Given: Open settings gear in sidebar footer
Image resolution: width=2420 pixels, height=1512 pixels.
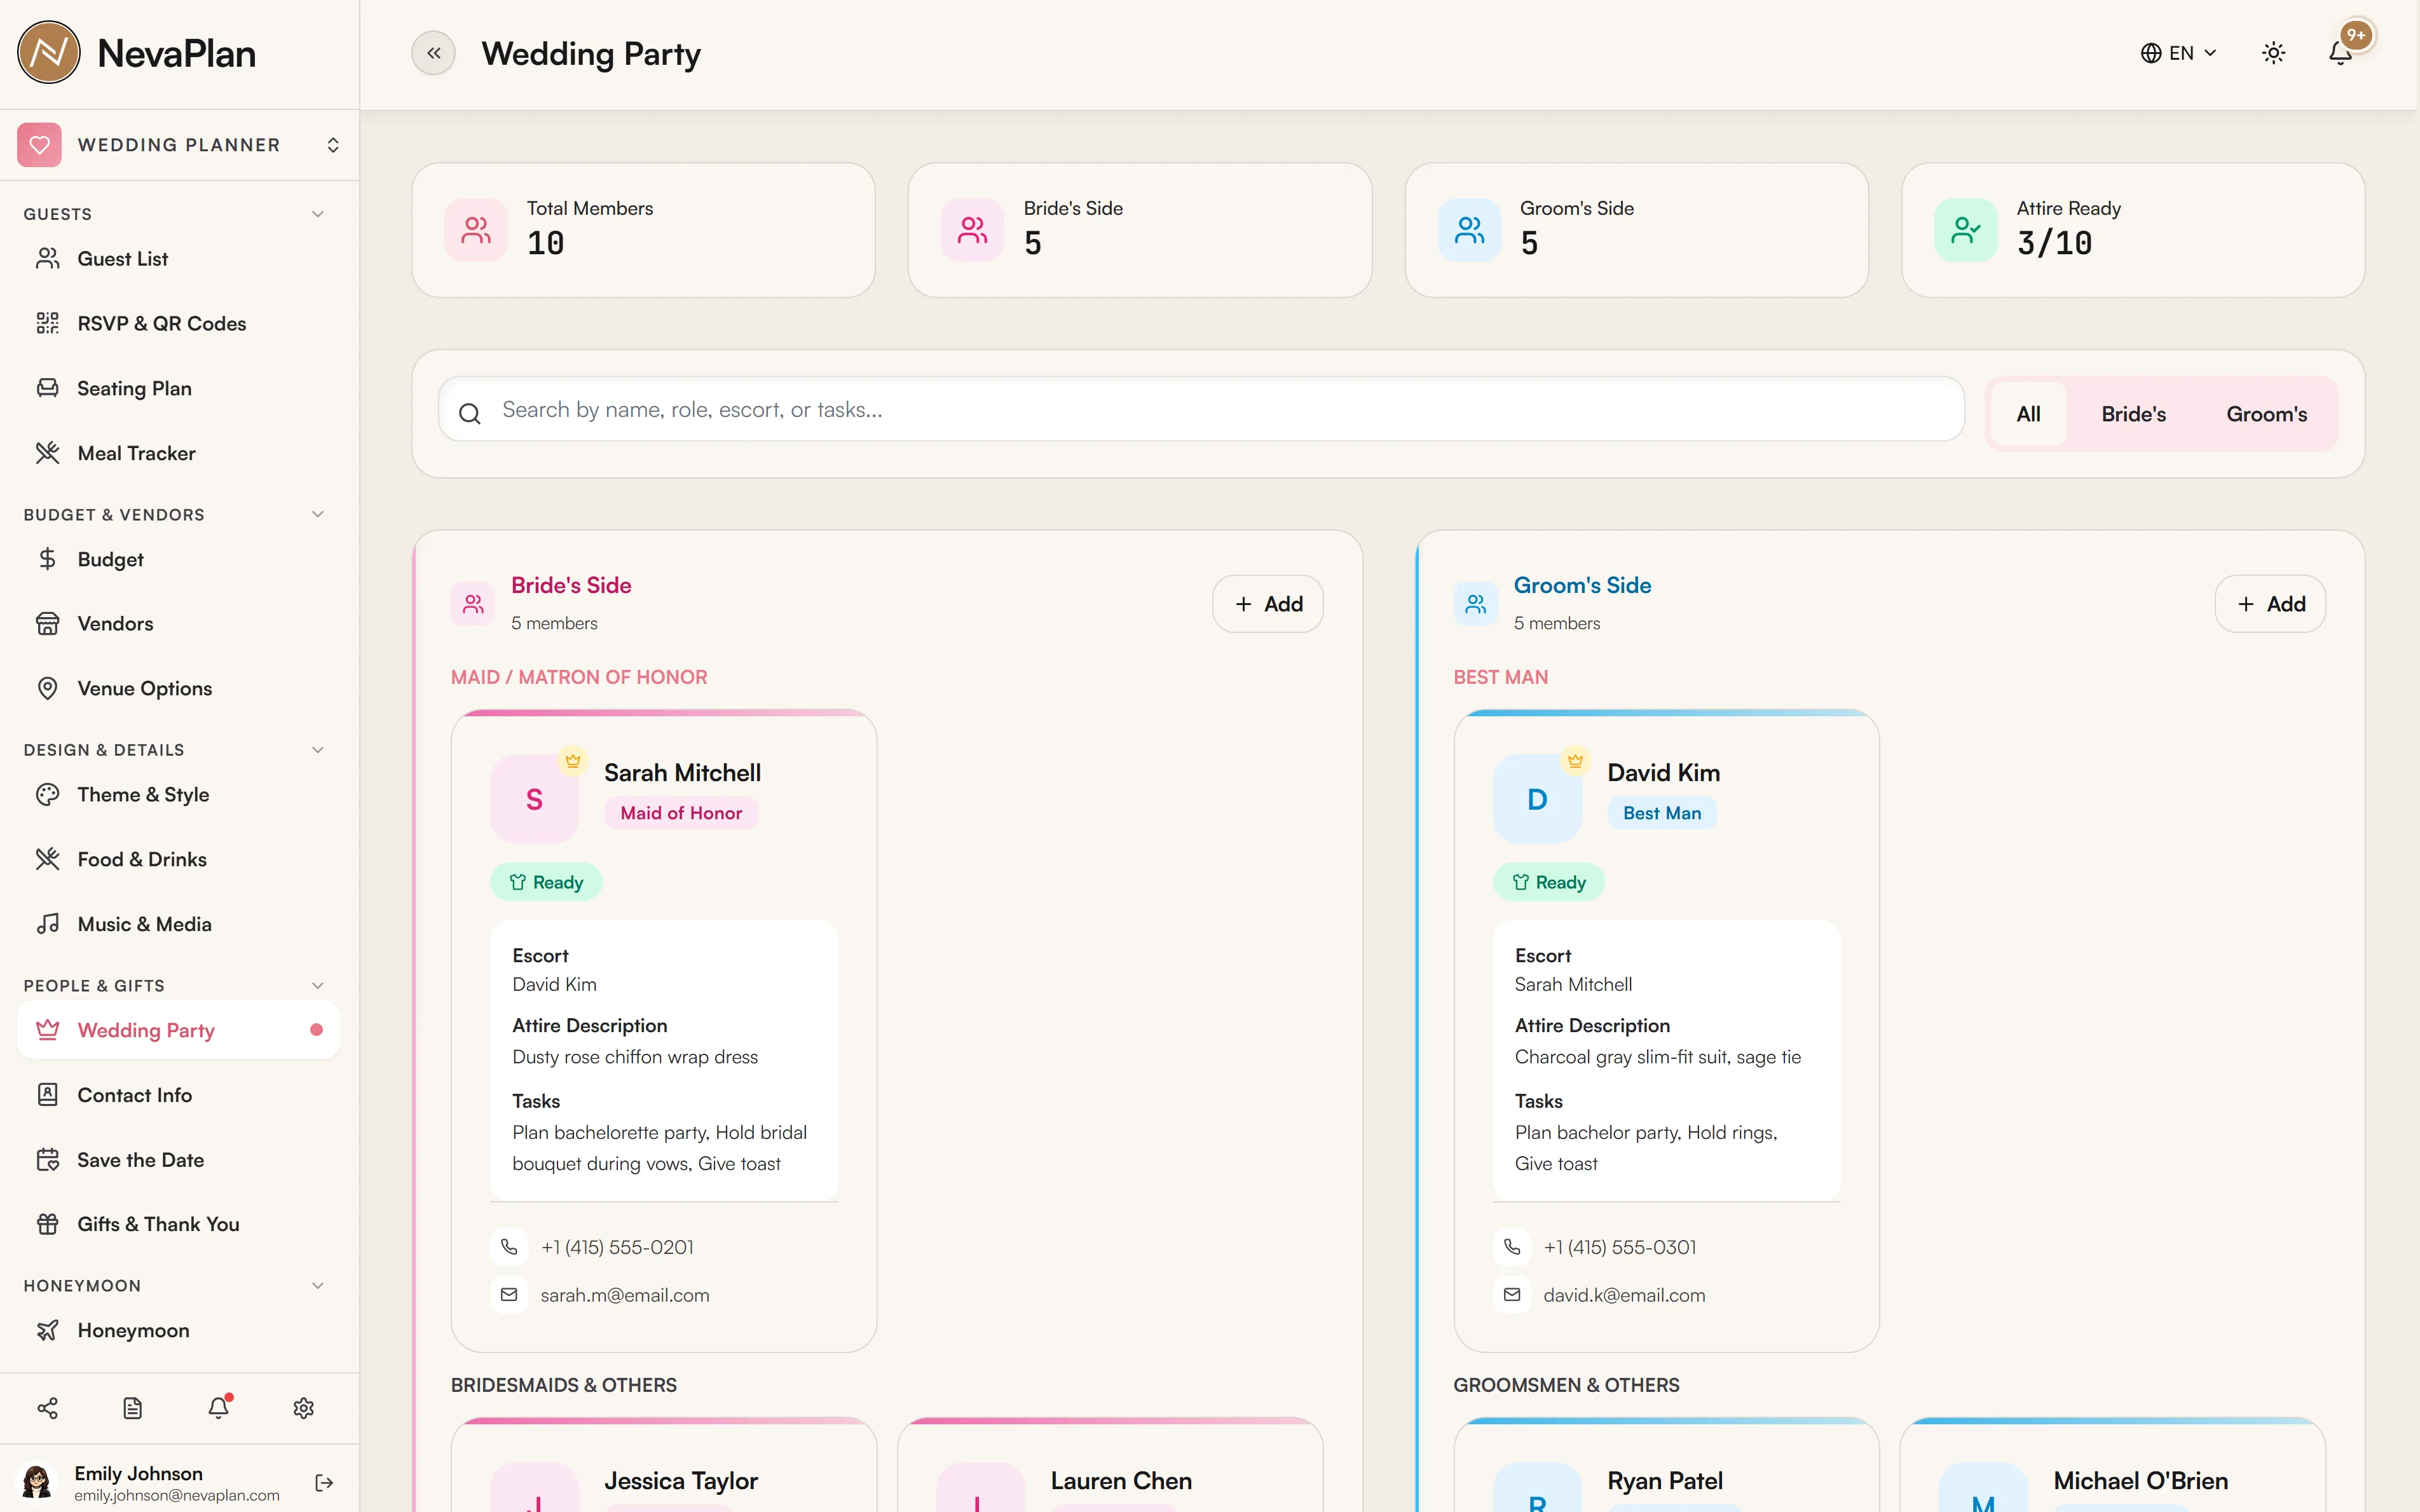Looking at the screenshot, I should [304, 1408].
